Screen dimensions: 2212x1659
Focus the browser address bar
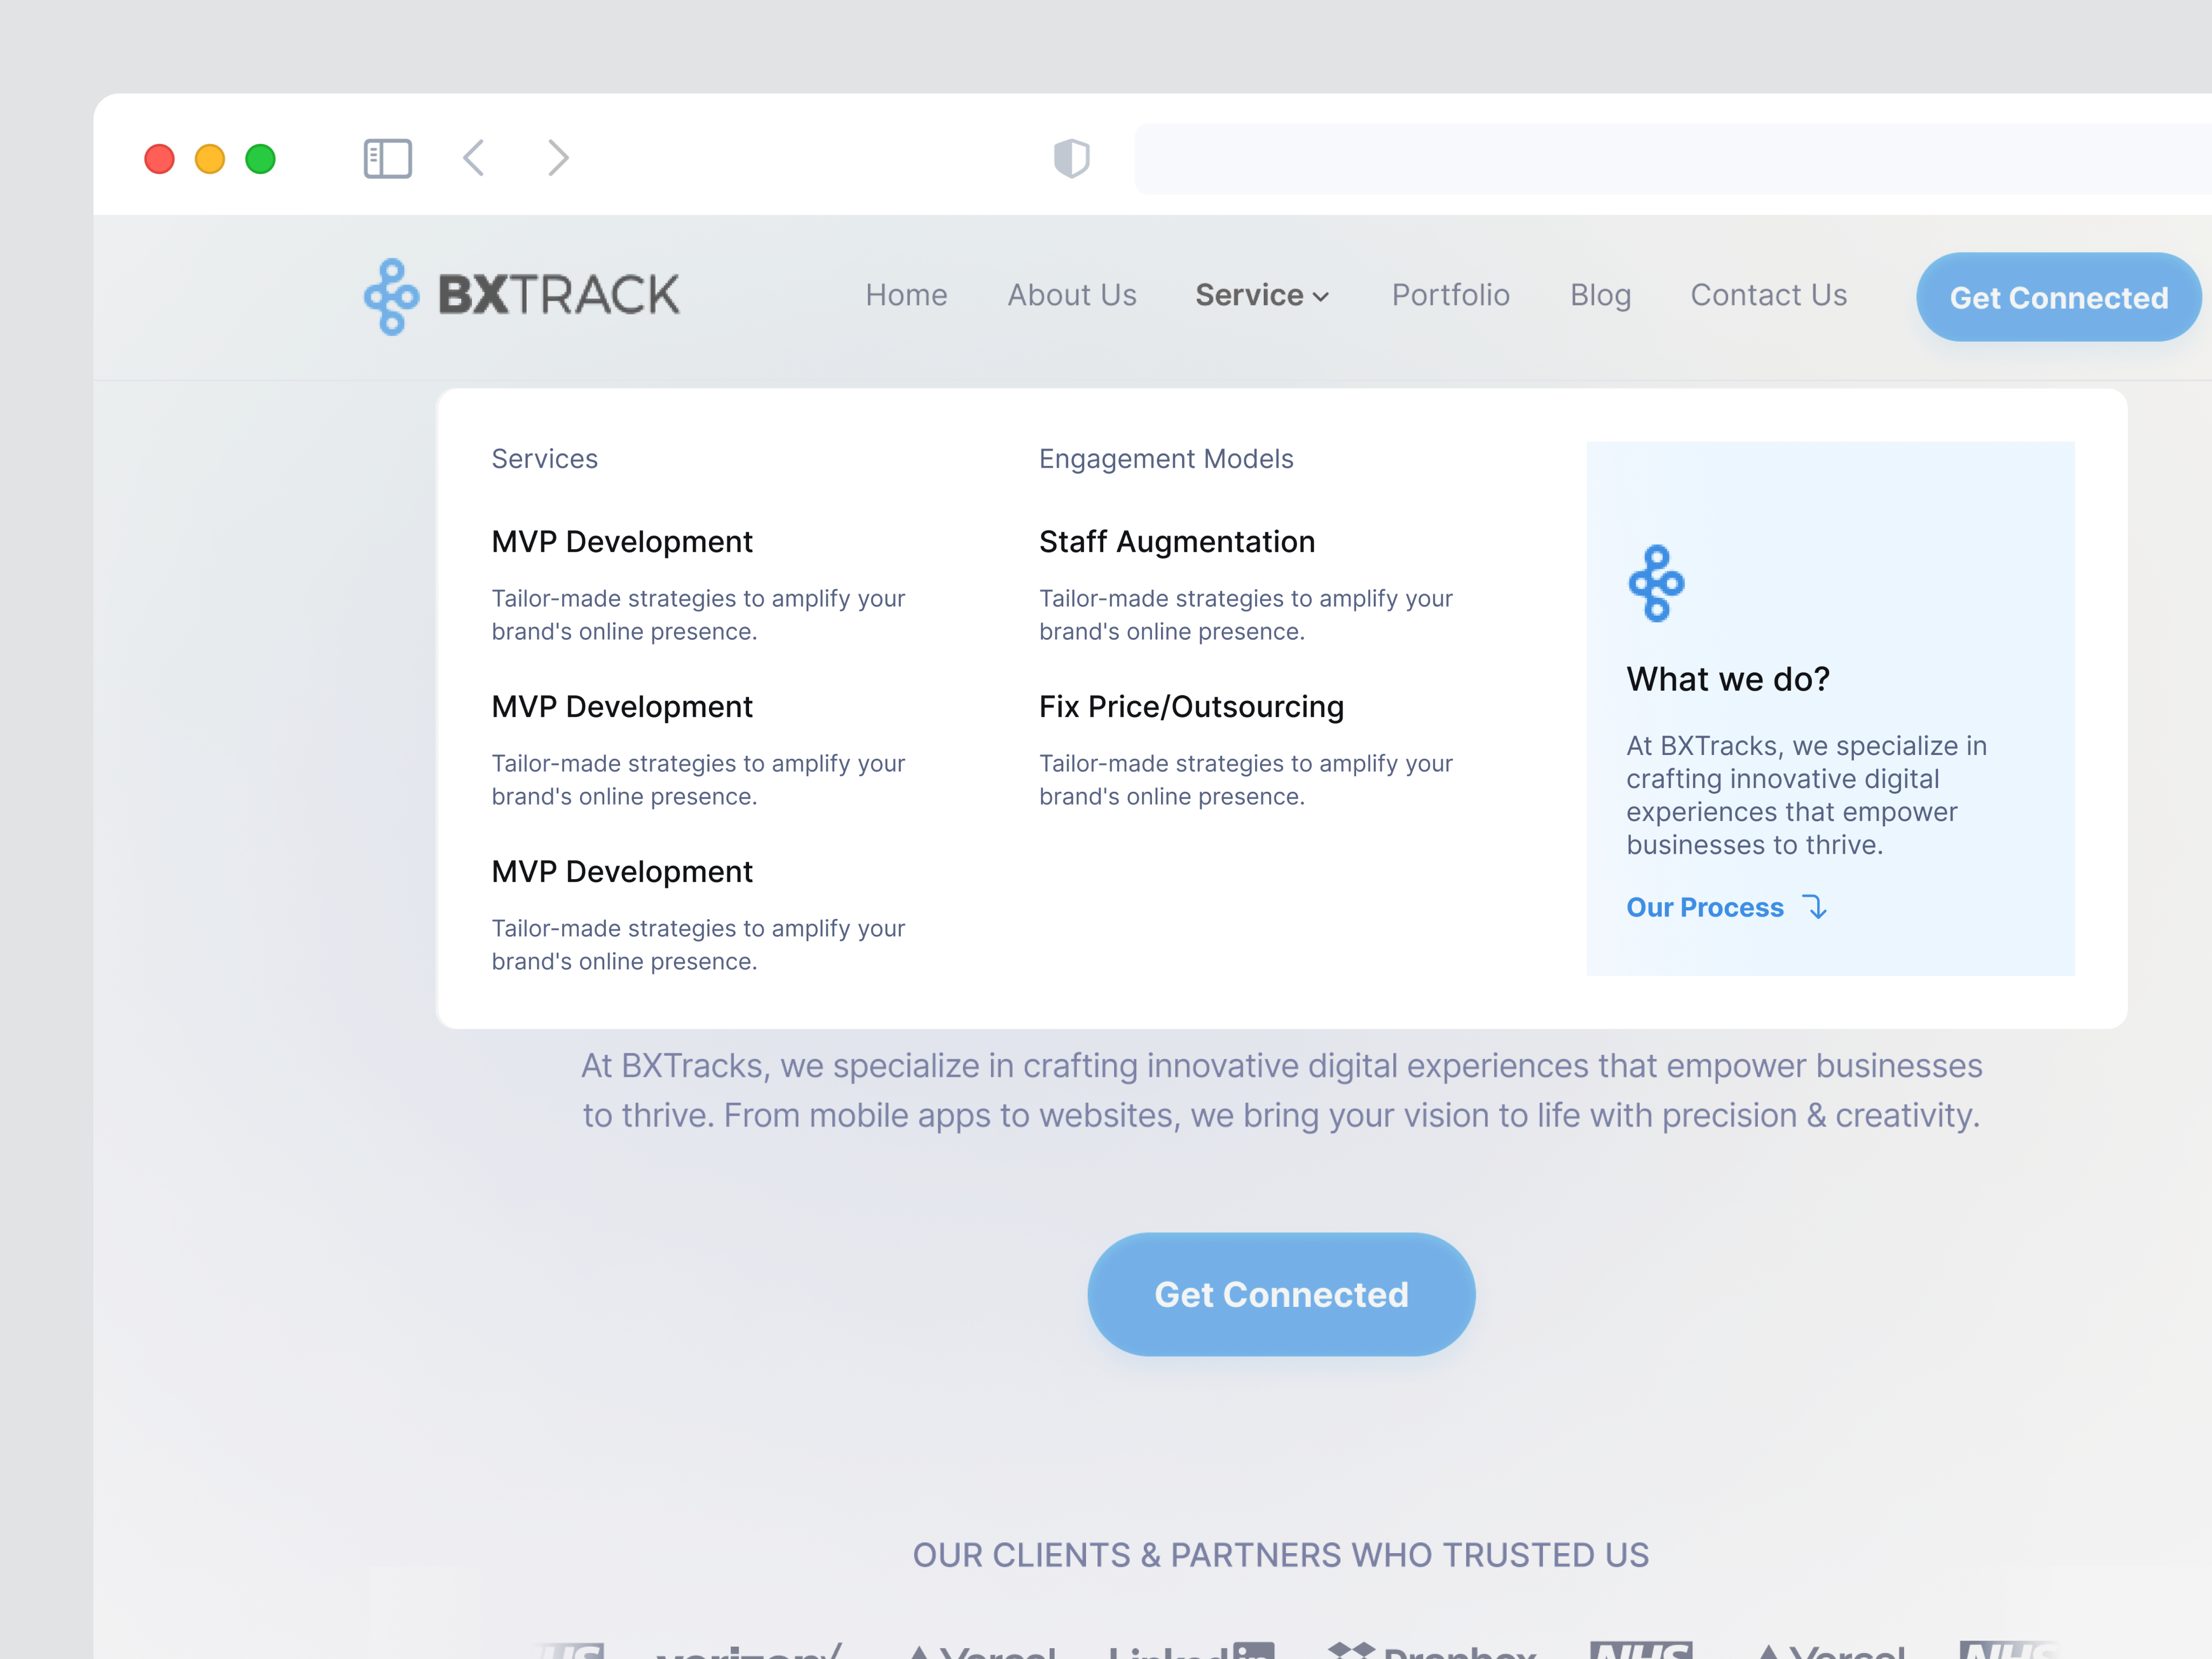point(1673,159)
